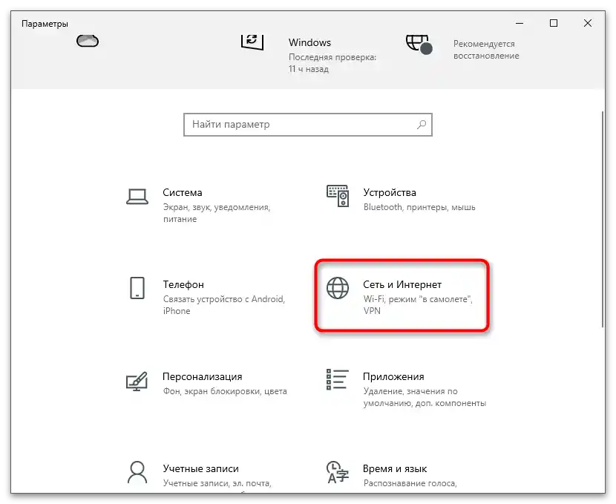Click the Рекомендуется восстановление text

486,50
